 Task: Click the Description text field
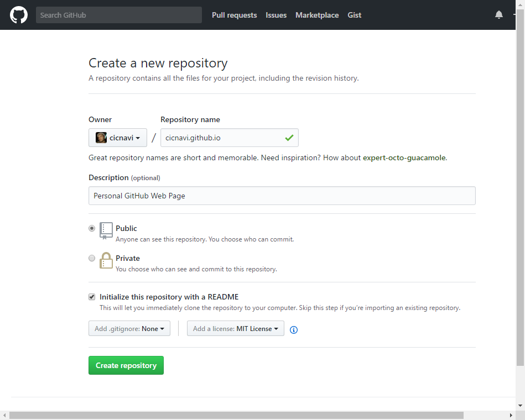[x=282, y=196]
